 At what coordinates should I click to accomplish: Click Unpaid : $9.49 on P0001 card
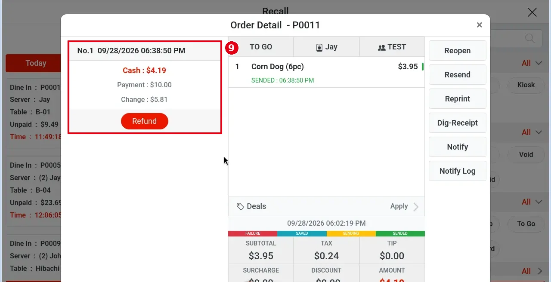[34, 125]
